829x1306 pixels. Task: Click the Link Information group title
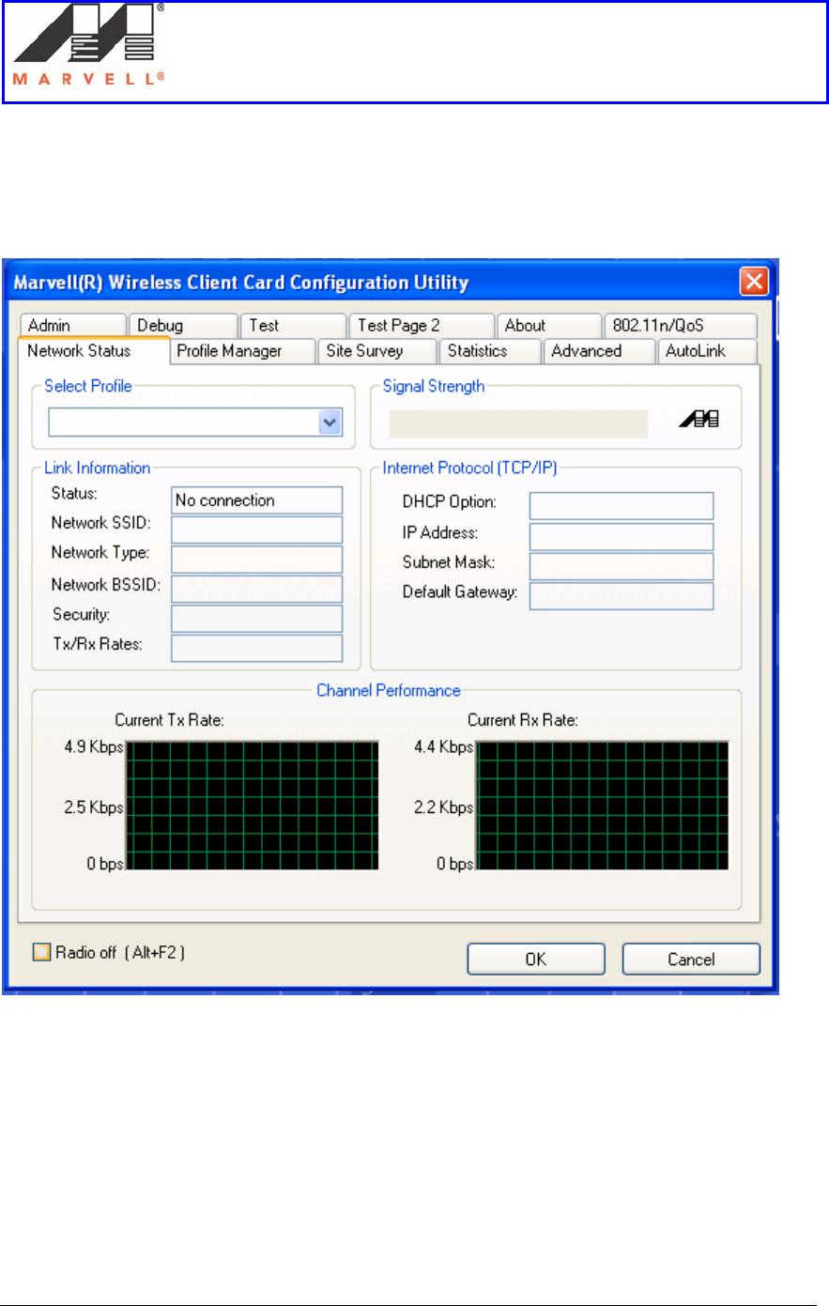tap(98, 468)
